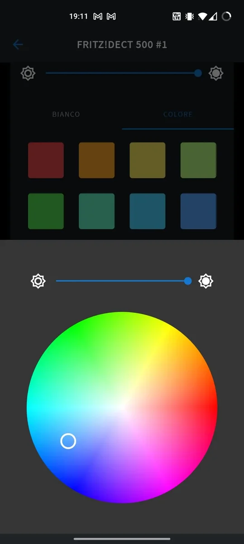The width and height of the screenshot is (244, 544).
Task: Tap the VoLTE status icon
Action: 177,16
